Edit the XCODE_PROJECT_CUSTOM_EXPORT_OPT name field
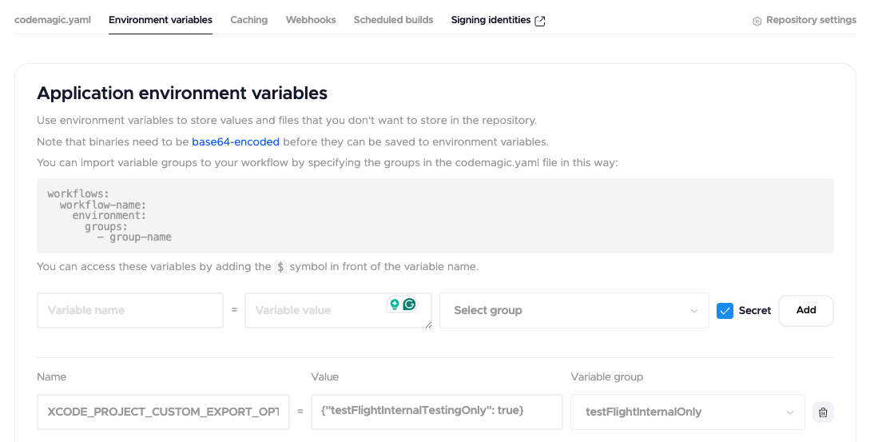 pyautogui.click(x=164, y=412)
